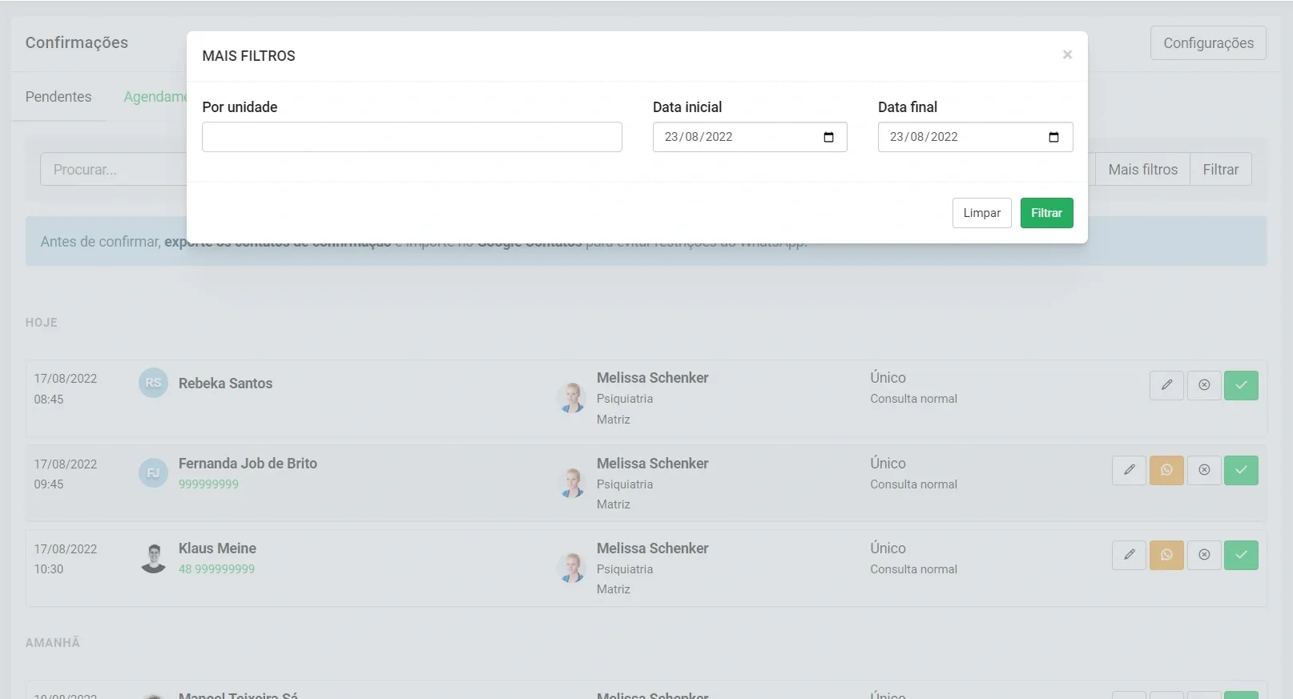The image size is (1293, 699).
Task: Click the Data final date field
Action: [975, 137]
